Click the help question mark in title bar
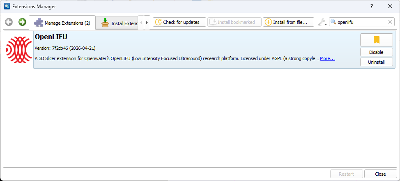This screenshot has width=400, height=181. [x=372, y=7]
